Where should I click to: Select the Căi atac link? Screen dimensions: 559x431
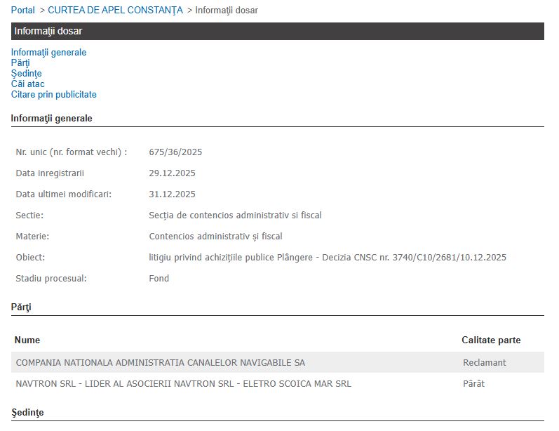tap(27, 84)
